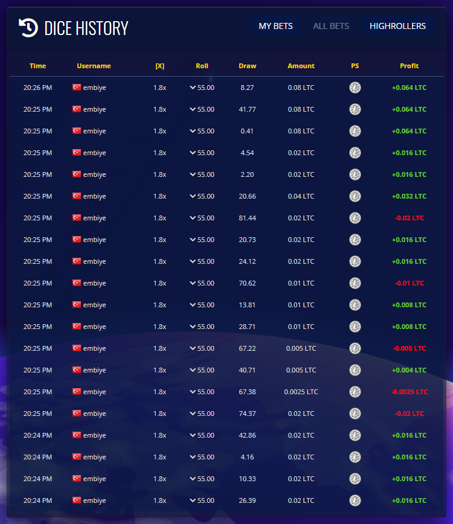The height and width of the screenshot is (524, 453).
Task: Click roll-under chevron in 8.27 draw row
Action: click(193, 88)
